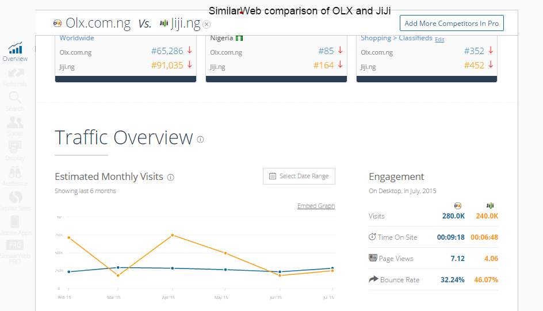543x311 pixels.
Task: Click the Olx category rank #352
Action: [474, 51]
